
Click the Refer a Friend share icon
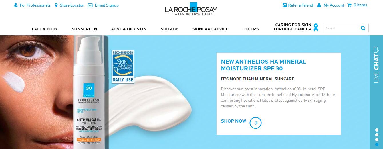pos(285,5)
